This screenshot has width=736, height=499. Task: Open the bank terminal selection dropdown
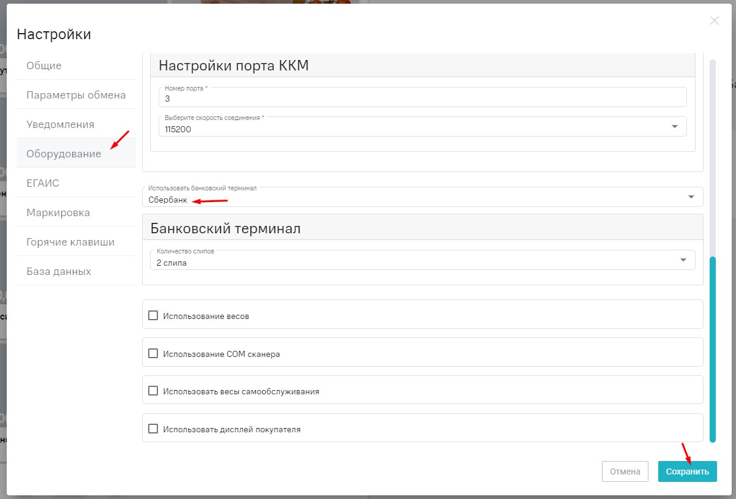coord(691,197)
